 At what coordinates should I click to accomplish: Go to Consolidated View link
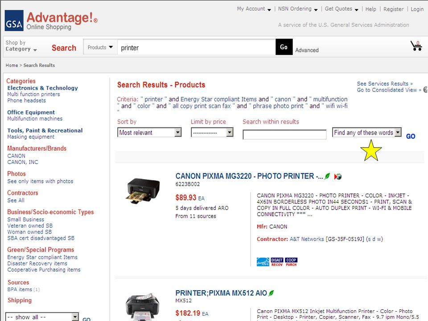[x=389, y=90]
